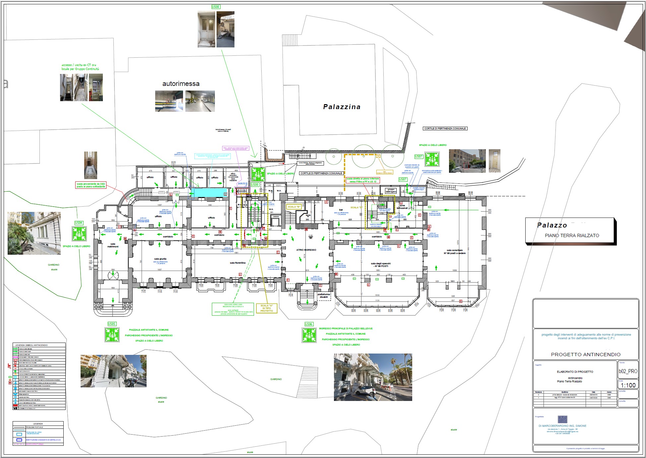The width and height of the screenshot is (646, 458).
Task: Select the green punto di raccolta circle in legend
Action: click(x=15, y=371)
